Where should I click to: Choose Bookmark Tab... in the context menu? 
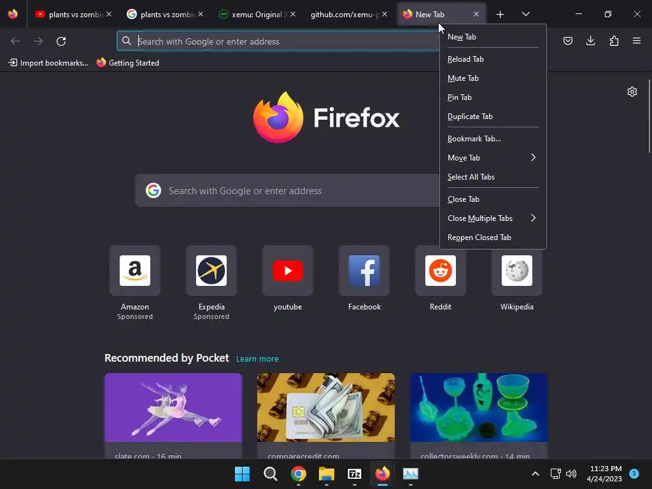tap(493, 139)
